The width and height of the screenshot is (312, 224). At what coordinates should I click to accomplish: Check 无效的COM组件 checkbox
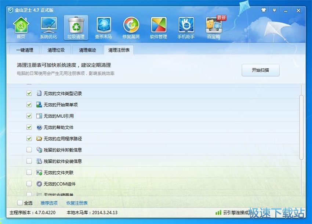[x=29, y=184]
